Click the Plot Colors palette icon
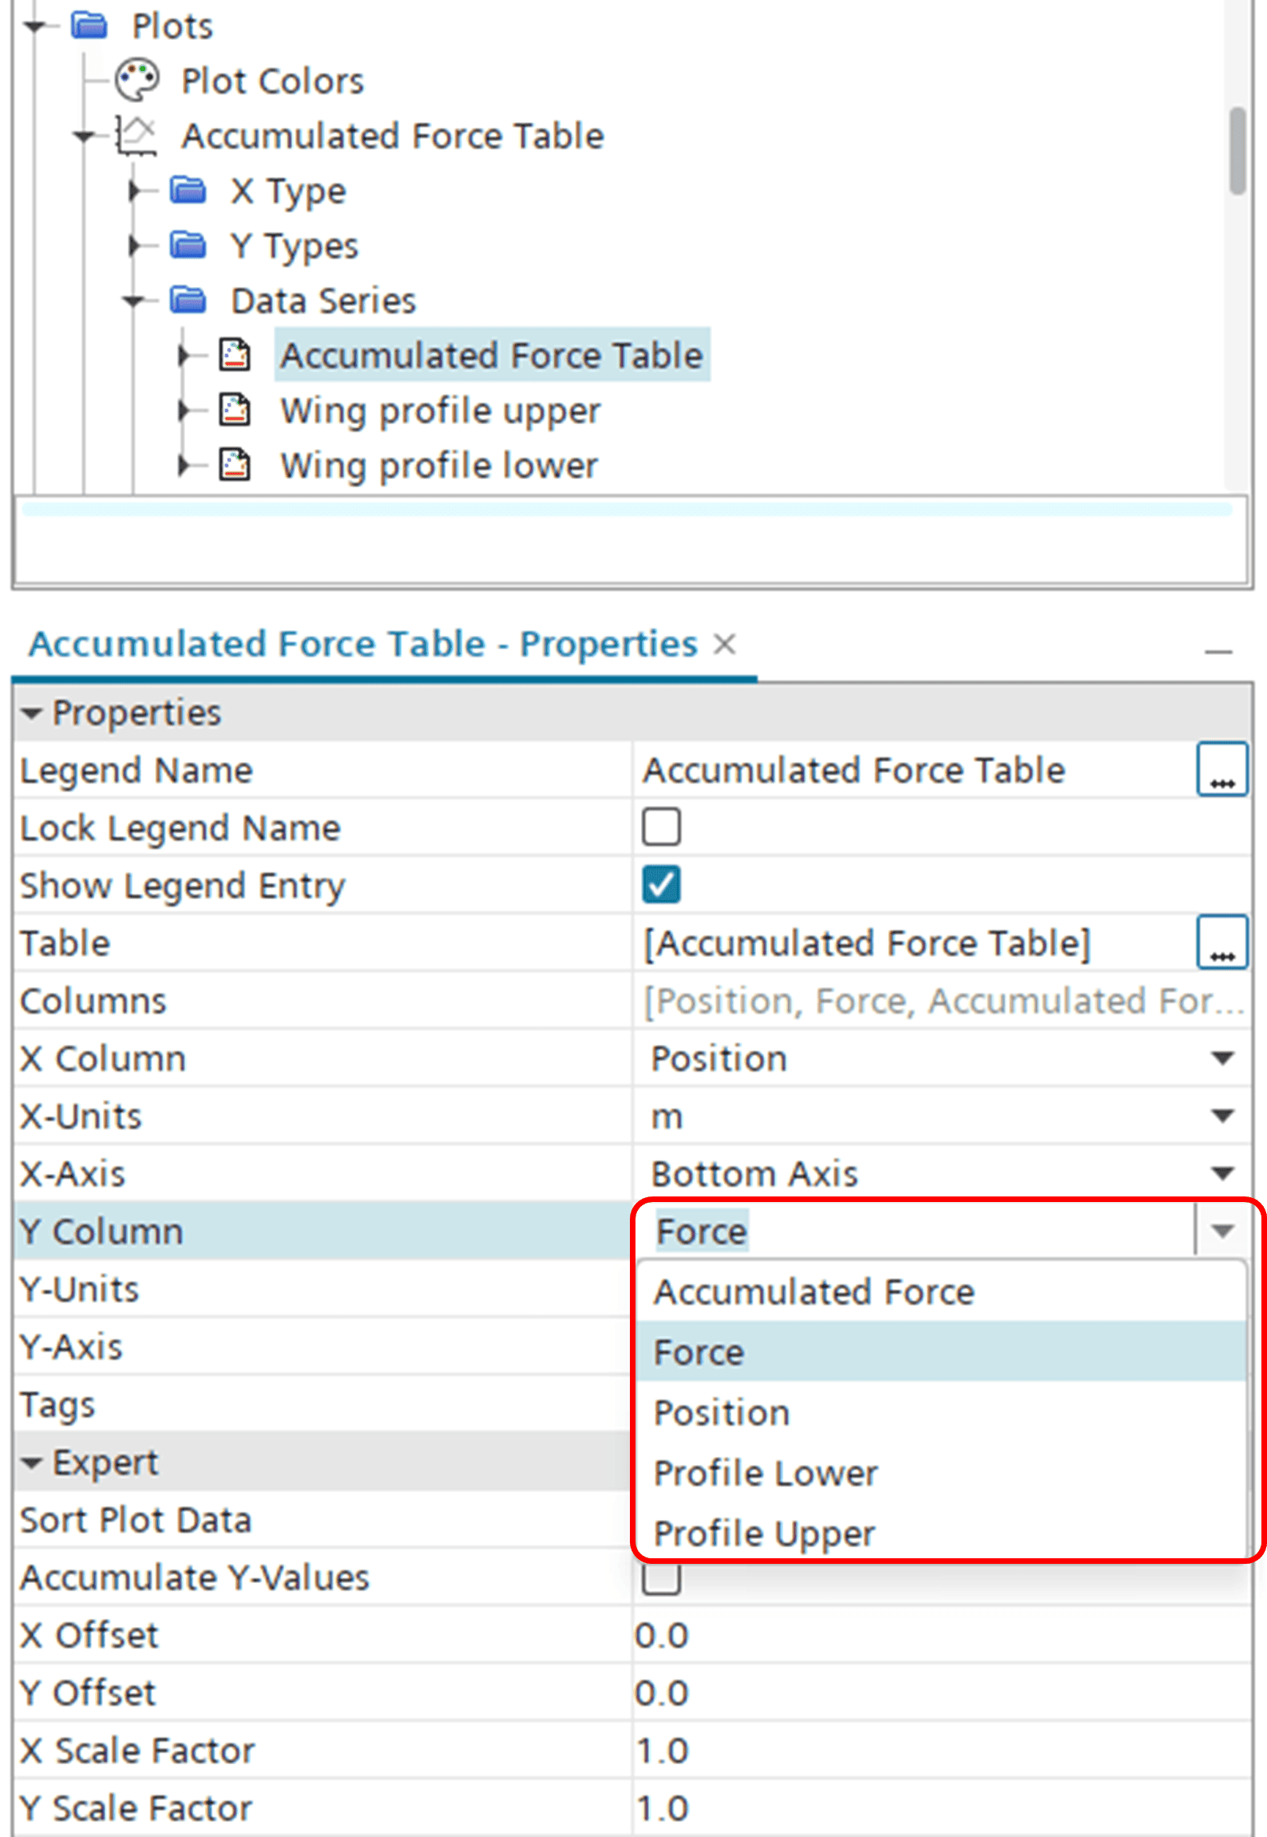The width and height of the screenshot is (1267, 1837). pyautogui.click(x=137, y=81)
